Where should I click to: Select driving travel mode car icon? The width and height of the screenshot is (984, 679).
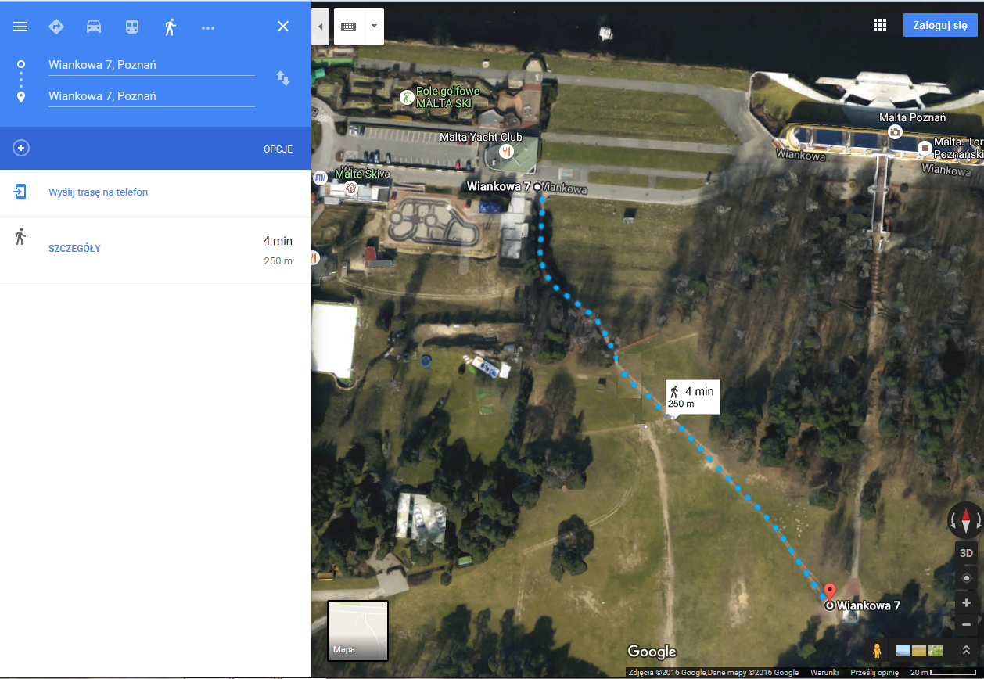[94, 27]
